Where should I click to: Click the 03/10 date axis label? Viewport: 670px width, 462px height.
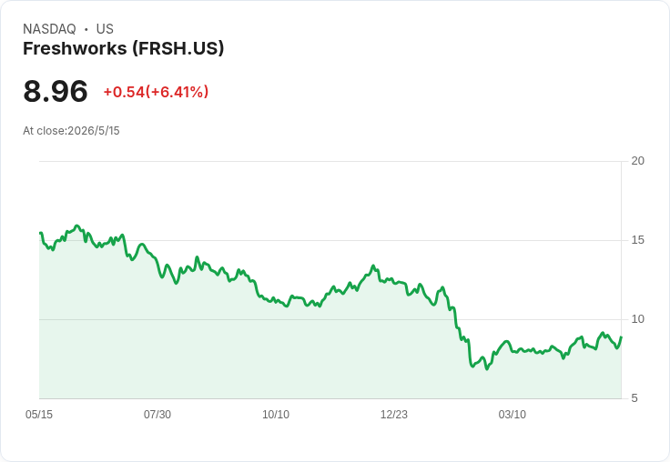512,414
